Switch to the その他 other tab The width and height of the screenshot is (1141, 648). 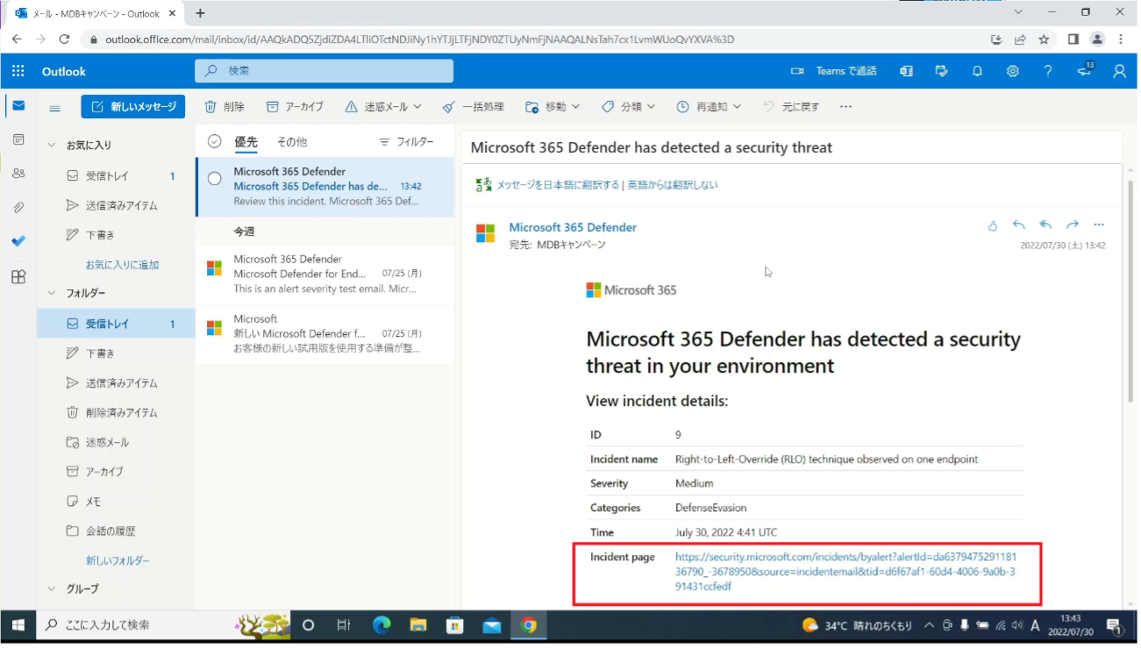point(292,142)
